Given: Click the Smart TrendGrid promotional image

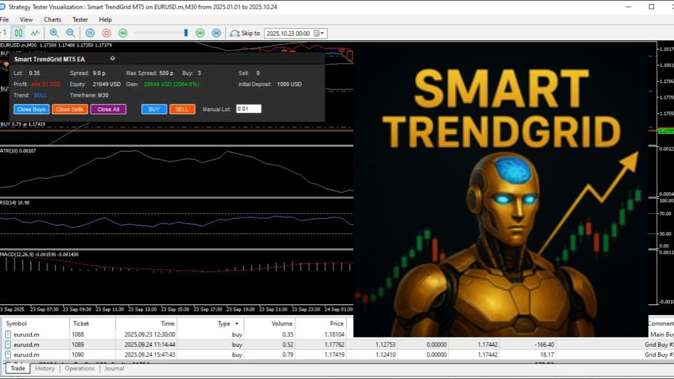Looking at the screenshot, I should (501, 189).
